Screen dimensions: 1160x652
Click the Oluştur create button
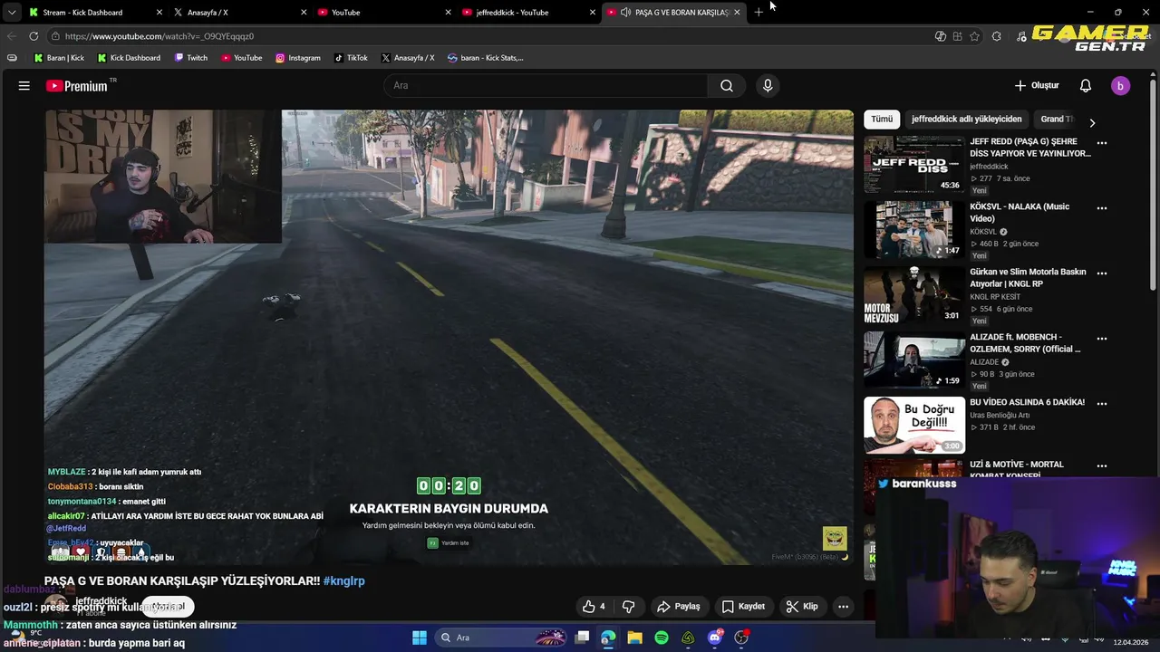click(1037, 86)
